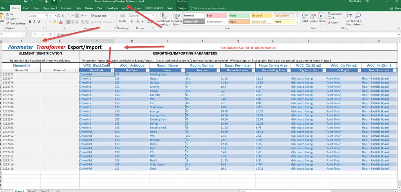Switch to the Page Layout ribbon tab
The image size is (401, 192).
(x=50, y=8)
